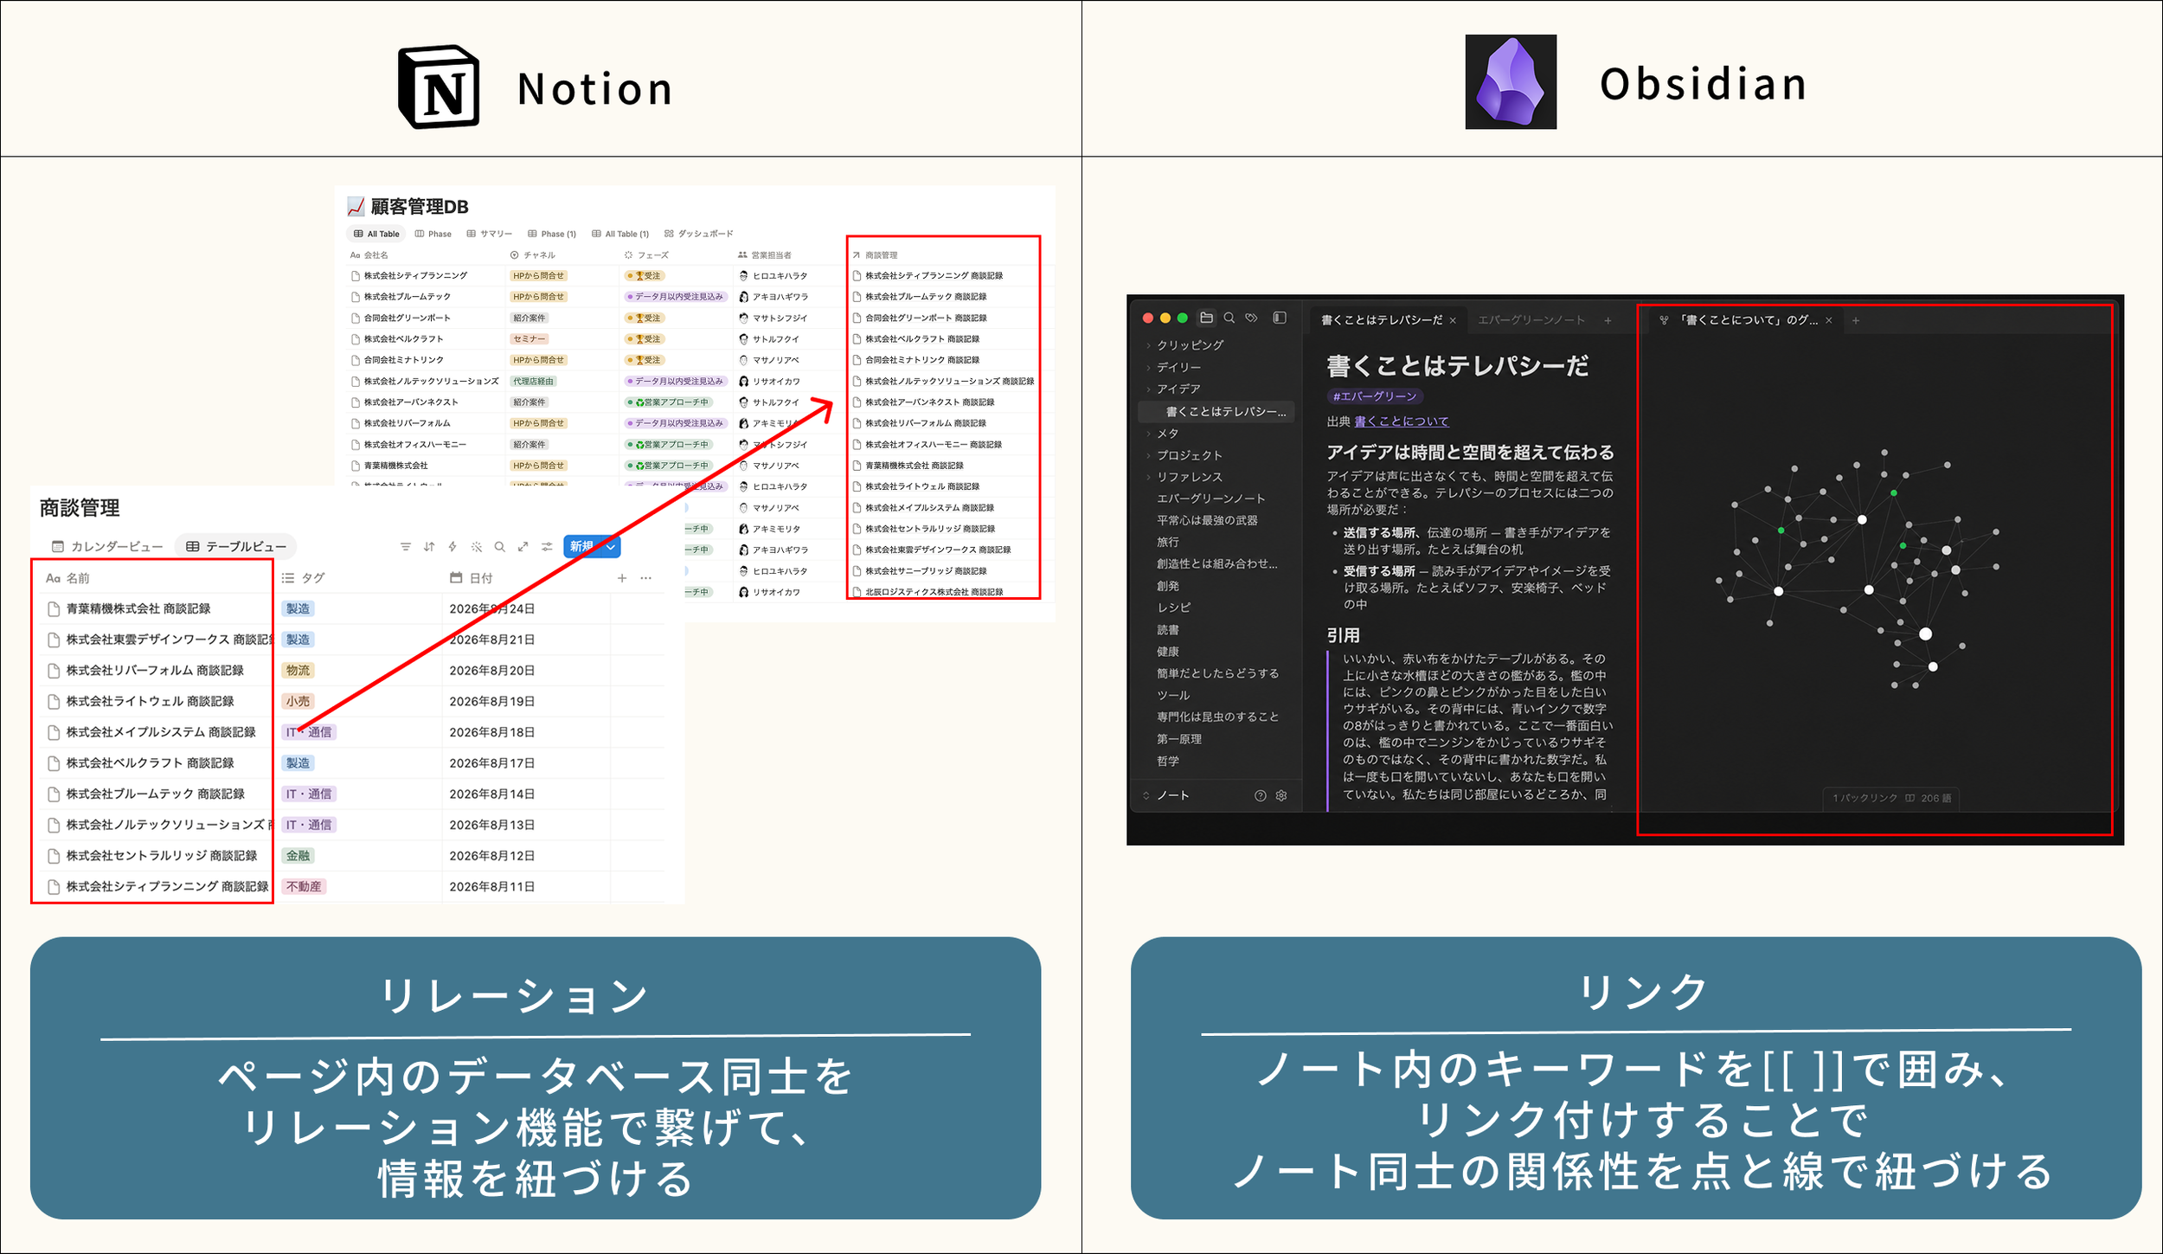Screen dimensions: 2163x1254
Task: Close the 書くことはテレパシーだ tab
Action: tap(1453, 321)
